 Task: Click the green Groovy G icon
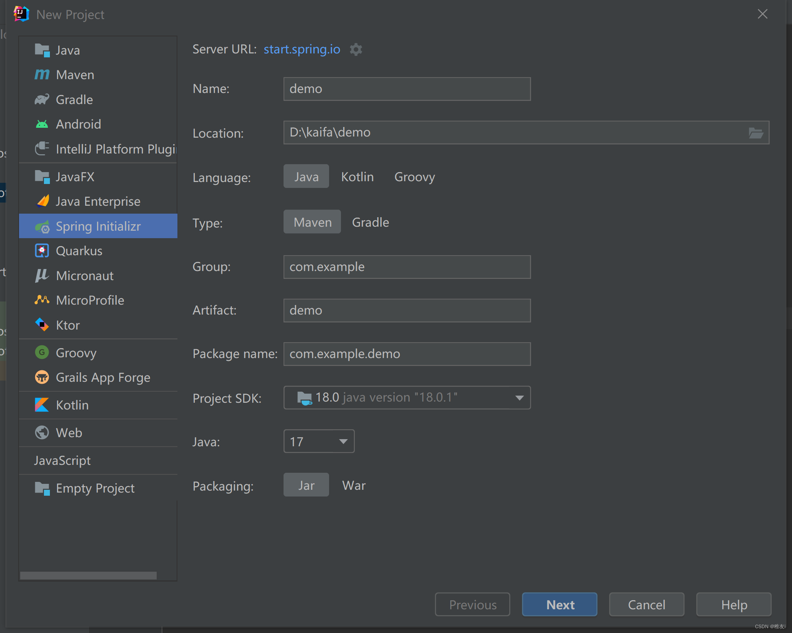click(42, 352)
